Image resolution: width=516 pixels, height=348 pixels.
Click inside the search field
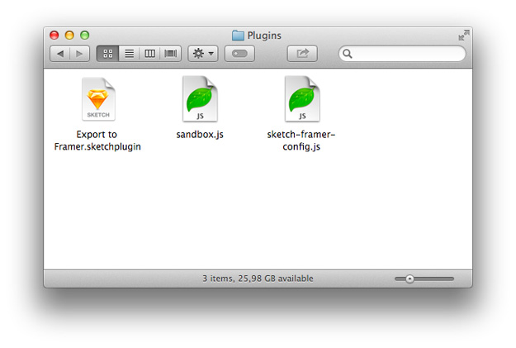pyautogui.click(x=402, y=54)
